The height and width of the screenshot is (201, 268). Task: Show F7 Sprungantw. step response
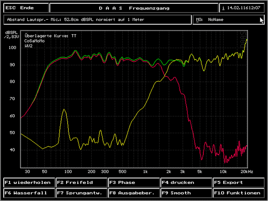82,193
